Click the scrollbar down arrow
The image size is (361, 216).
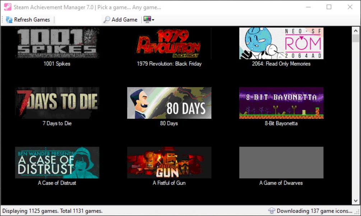(x=356, y=201)
